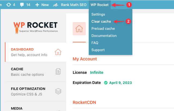The width and height of the screenshot is (174, 111).
Task: Choose Settings in the WP Rocket menu
Action: 98,14
